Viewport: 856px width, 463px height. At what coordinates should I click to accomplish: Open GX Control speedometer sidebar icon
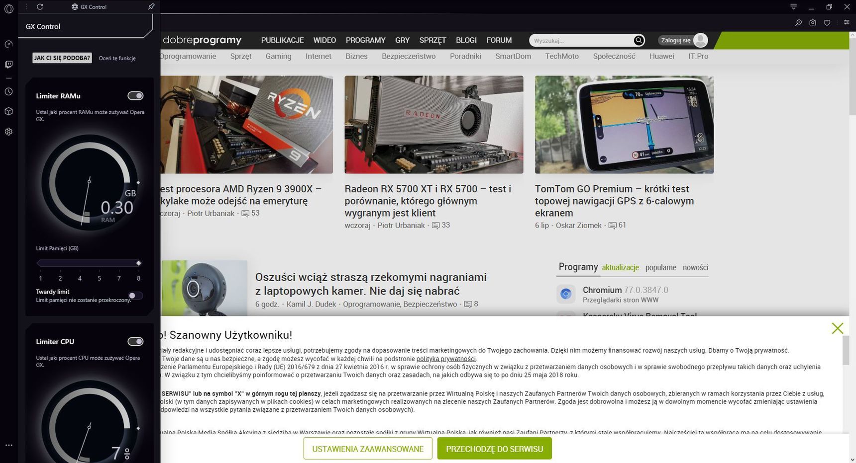point(8,44)
